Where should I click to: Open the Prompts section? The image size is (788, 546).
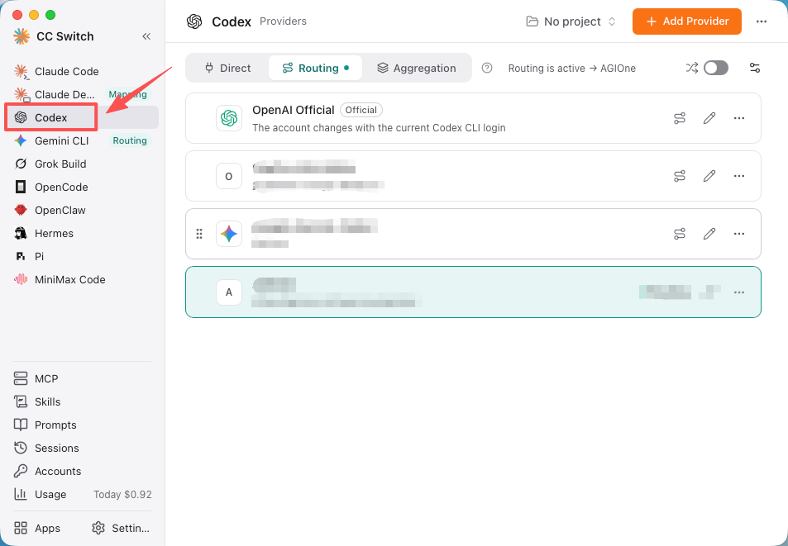pos(82,425)
